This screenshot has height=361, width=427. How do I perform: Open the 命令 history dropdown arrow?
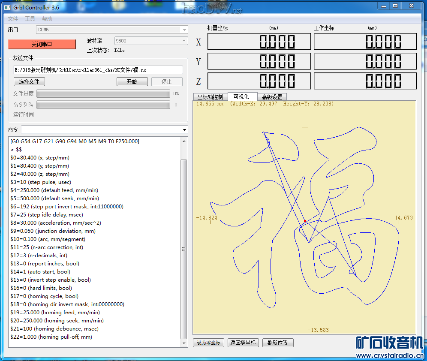(x=184, y=130)
